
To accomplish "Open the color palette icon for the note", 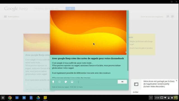I will 66,82.
